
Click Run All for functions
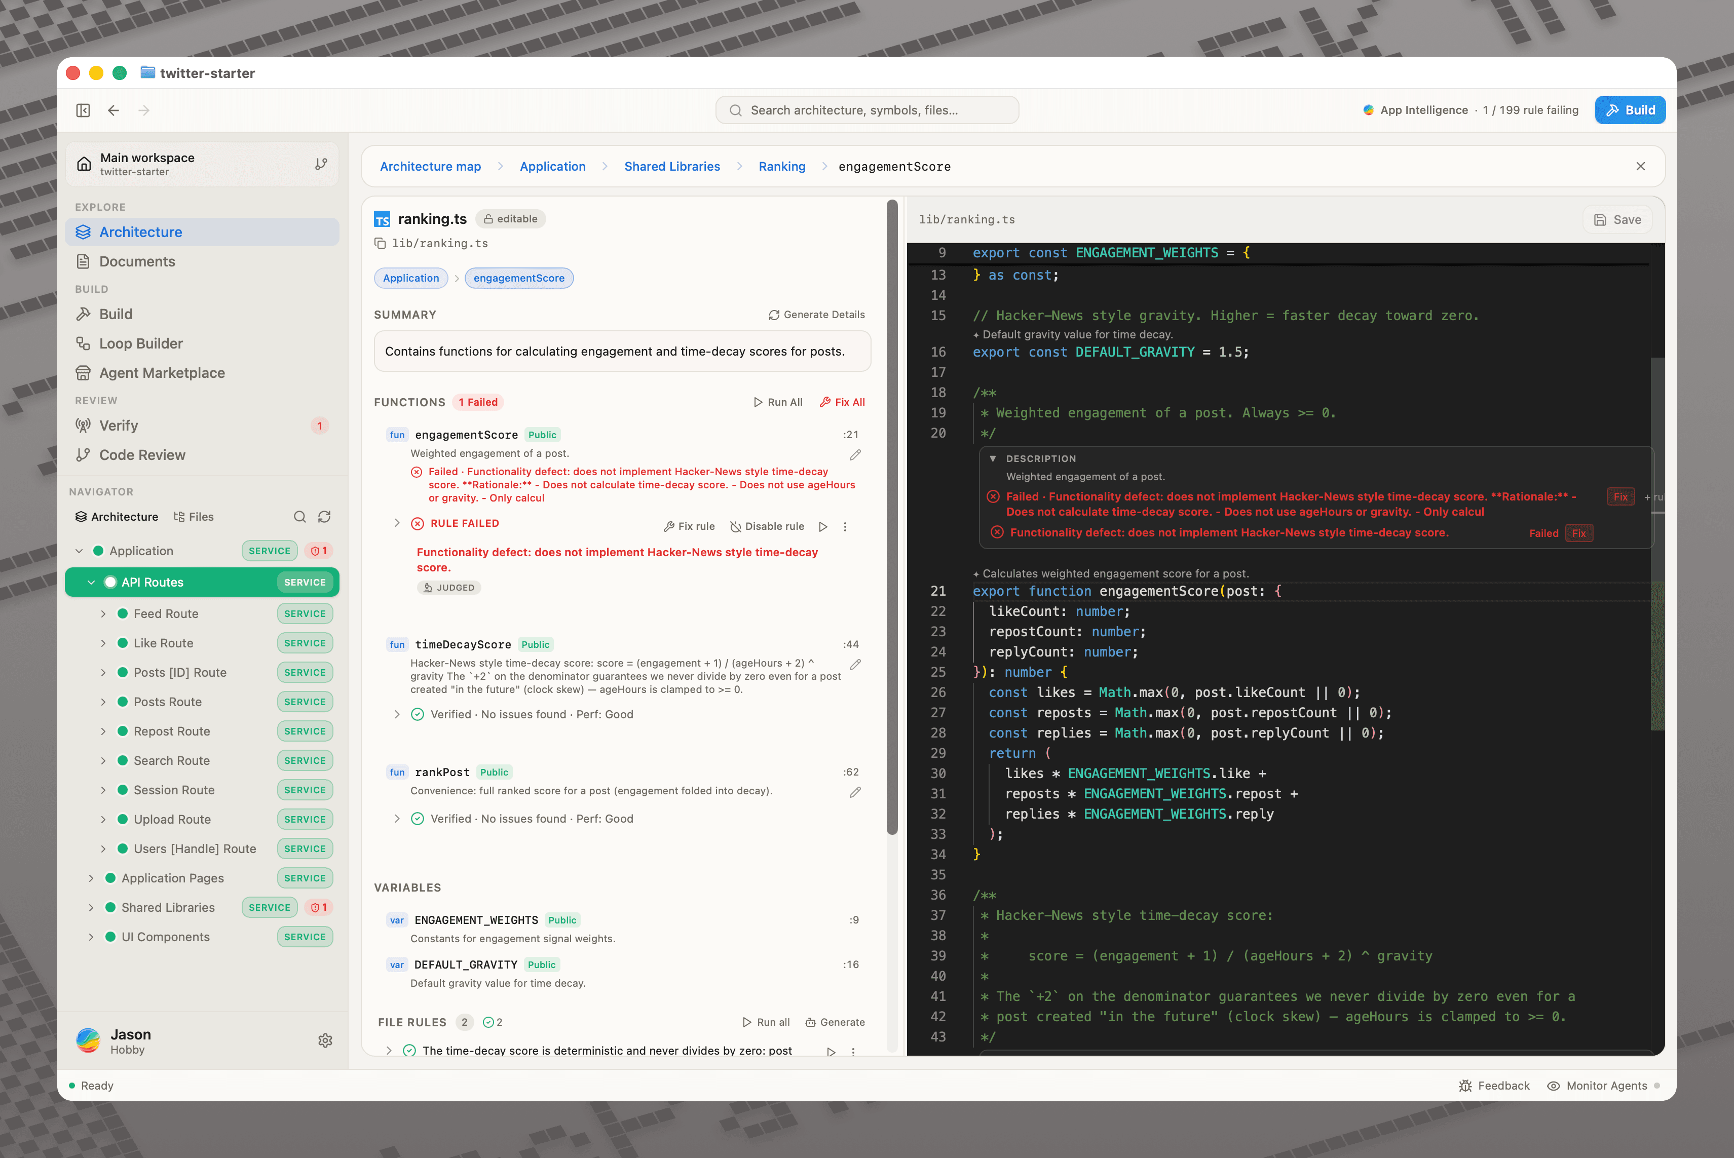pyautogui.click(x=777, y=403)
